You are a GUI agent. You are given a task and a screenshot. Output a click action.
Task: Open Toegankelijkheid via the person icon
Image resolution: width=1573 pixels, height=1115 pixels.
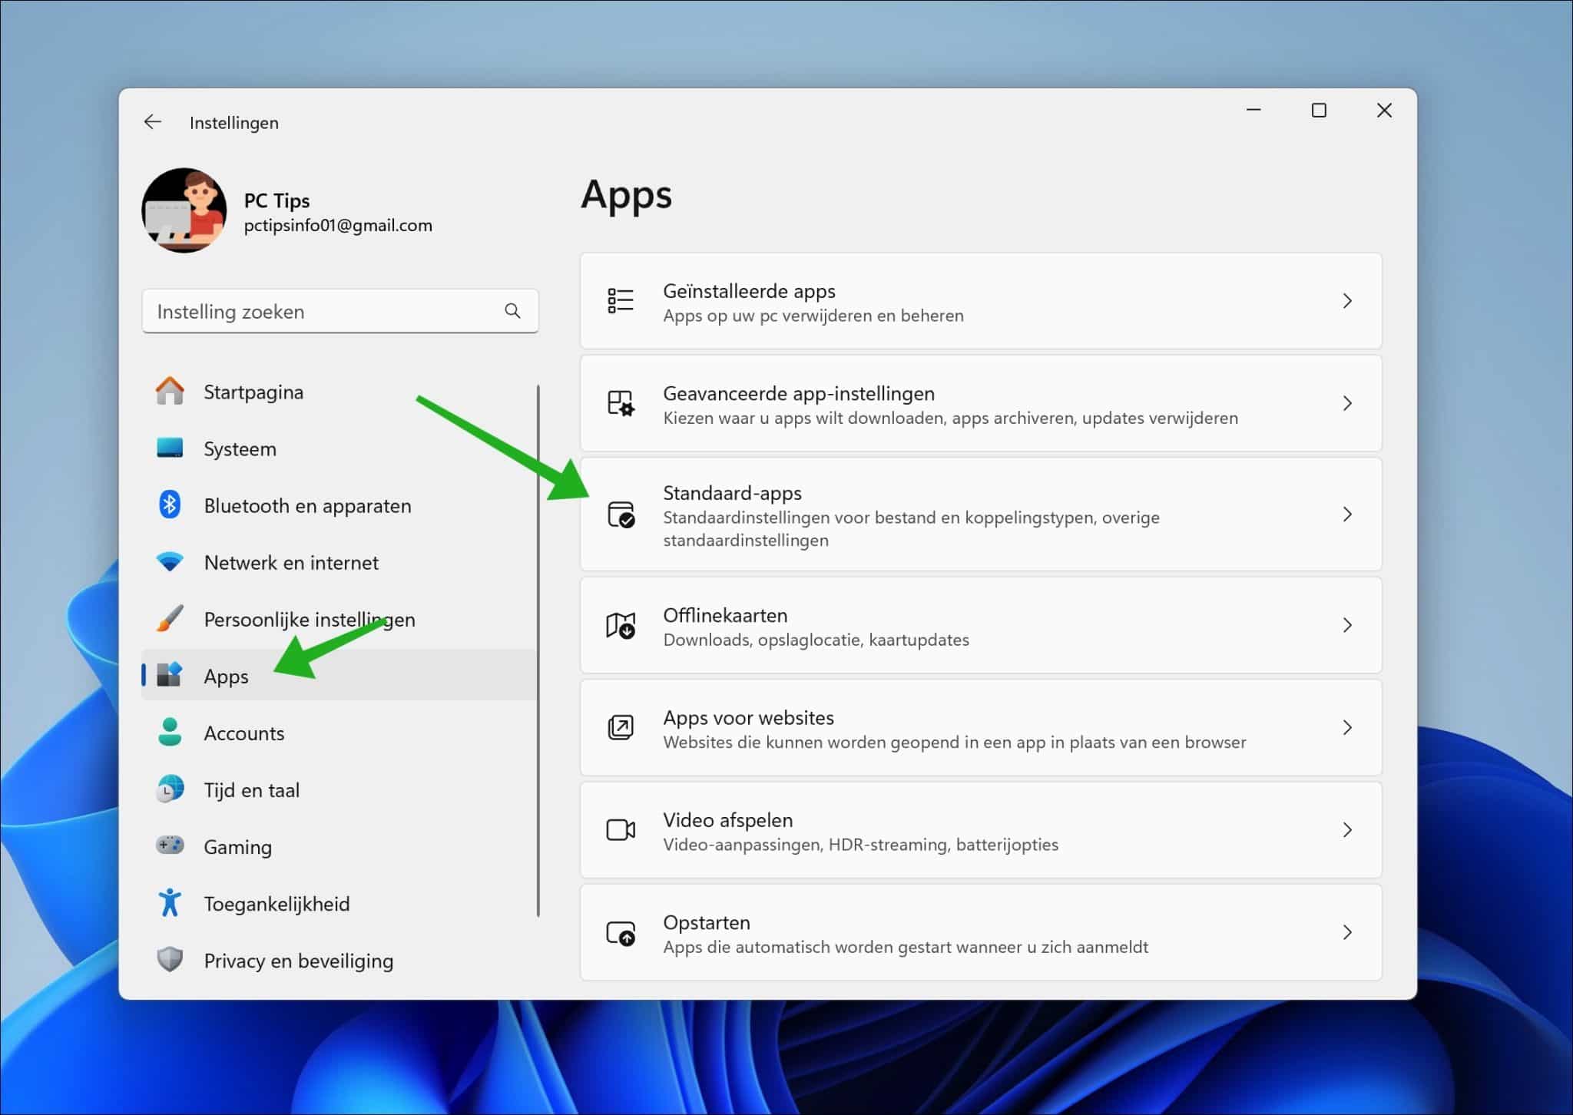tap(170, 903)
